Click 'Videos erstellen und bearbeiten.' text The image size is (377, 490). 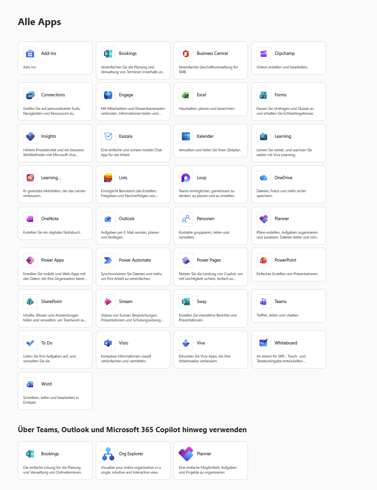pos(282,67)
